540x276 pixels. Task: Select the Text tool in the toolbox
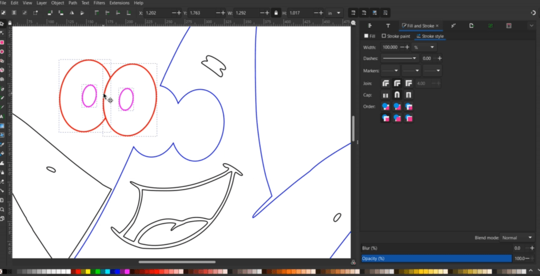pos(2,116)
